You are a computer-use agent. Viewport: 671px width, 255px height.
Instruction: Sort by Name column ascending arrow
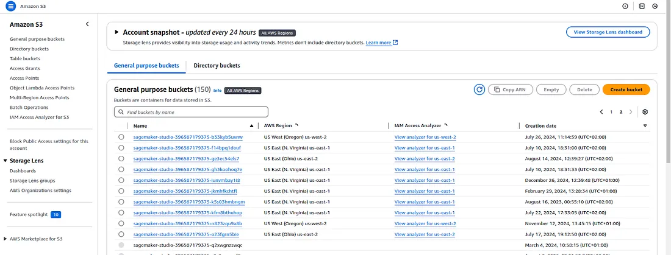click(251, 126)
